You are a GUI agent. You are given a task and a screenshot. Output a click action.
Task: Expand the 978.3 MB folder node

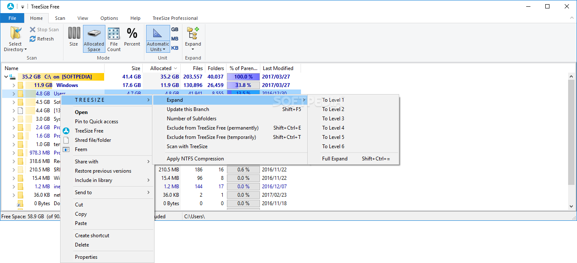coord(14,153)
